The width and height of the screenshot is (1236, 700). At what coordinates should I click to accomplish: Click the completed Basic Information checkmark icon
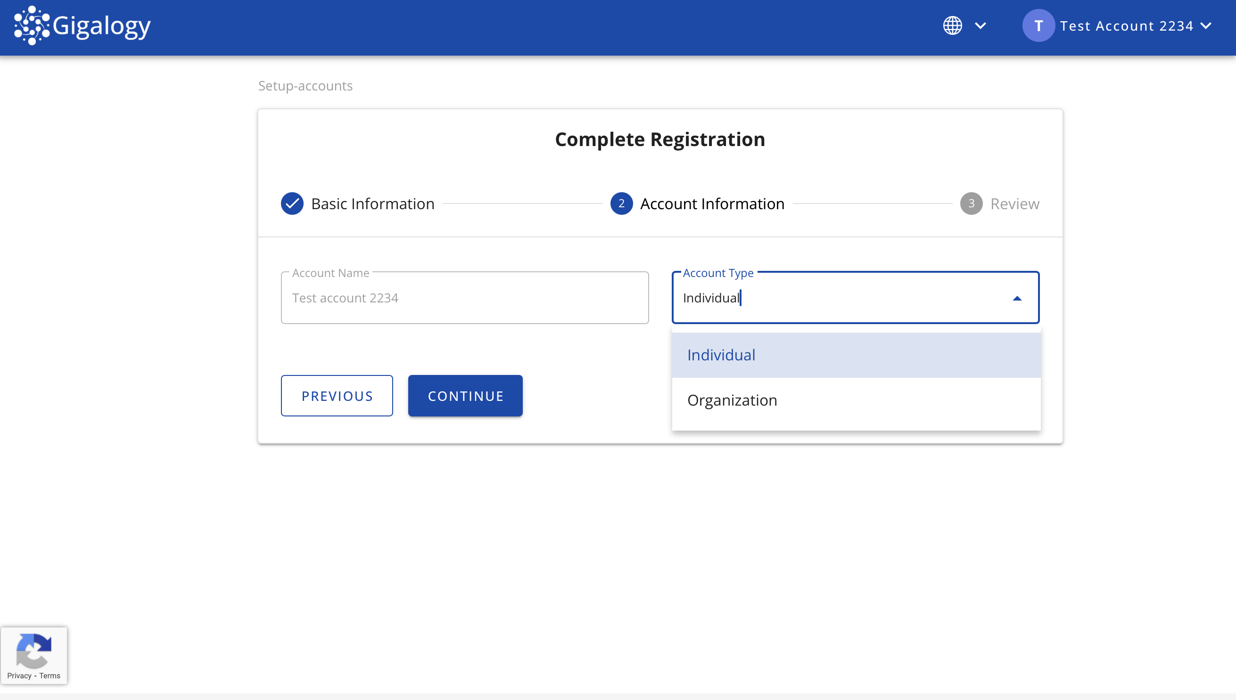[x=293, y=203]
